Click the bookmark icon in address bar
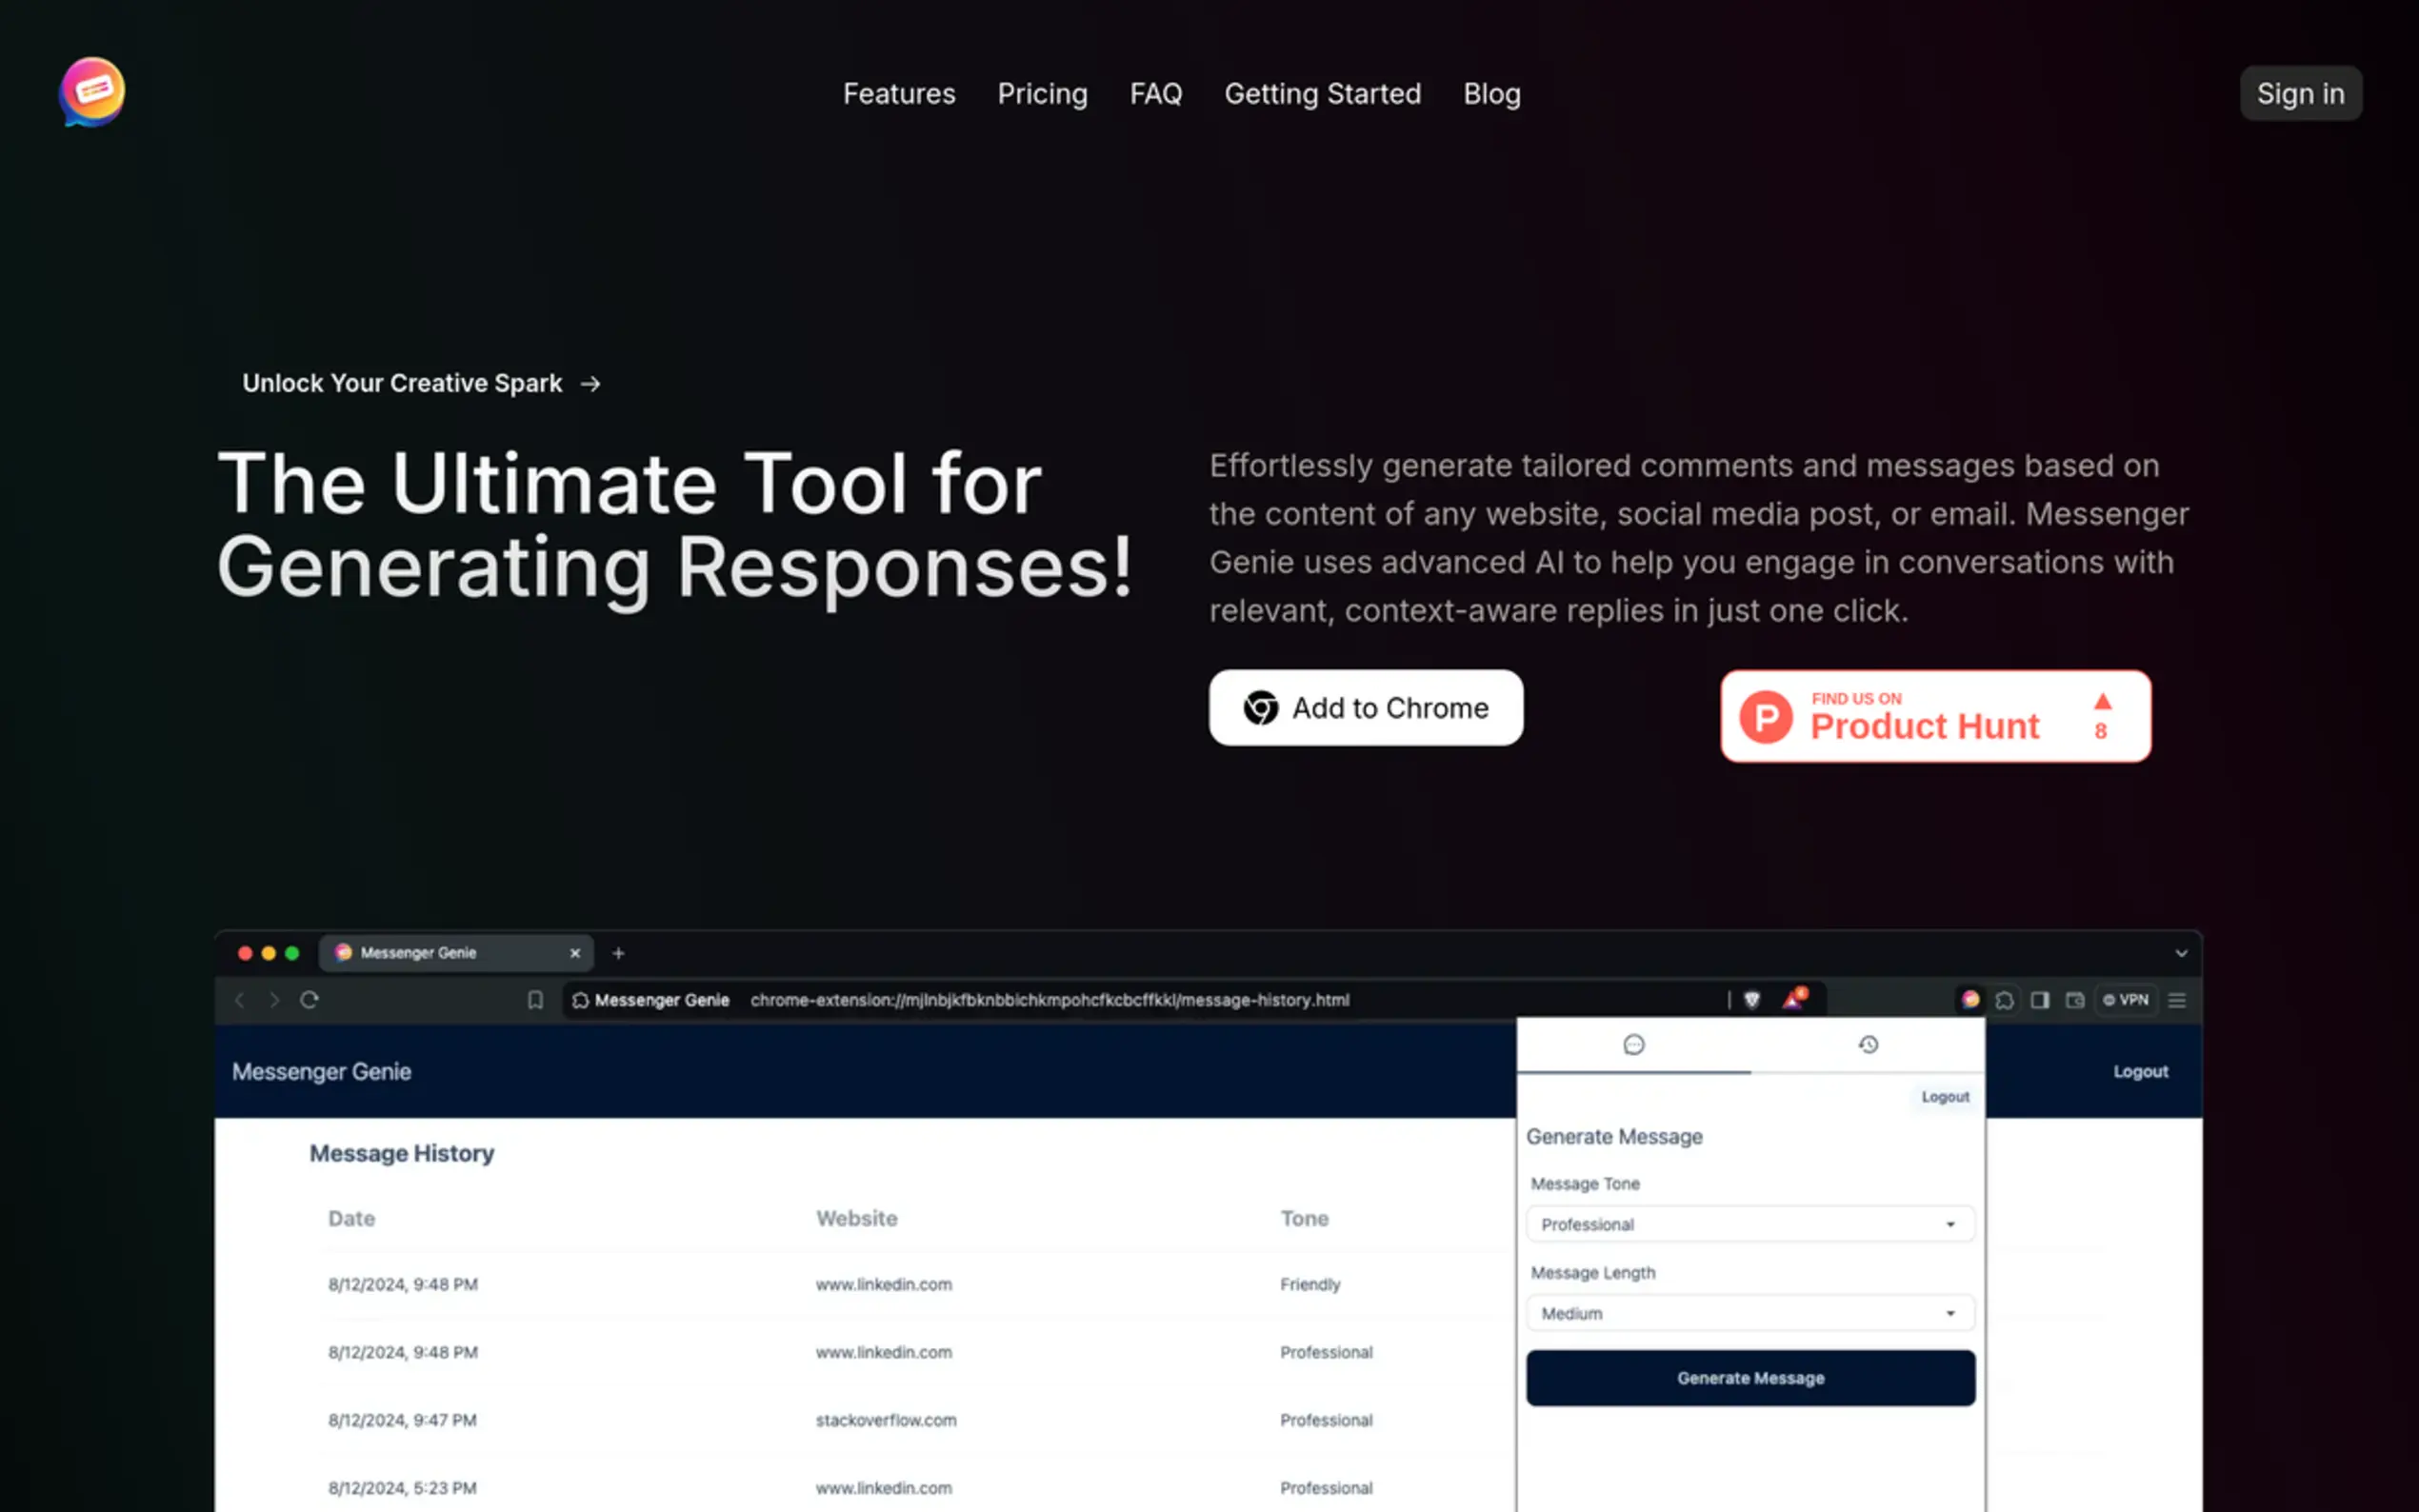The width and height of the screenshot is (2419, 1512). pos(535,1000)
